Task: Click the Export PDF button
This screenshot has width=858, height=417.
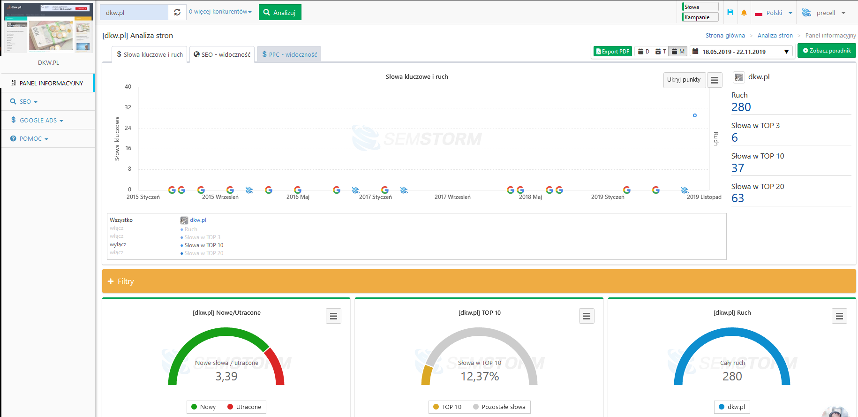Action: (613, 52)
